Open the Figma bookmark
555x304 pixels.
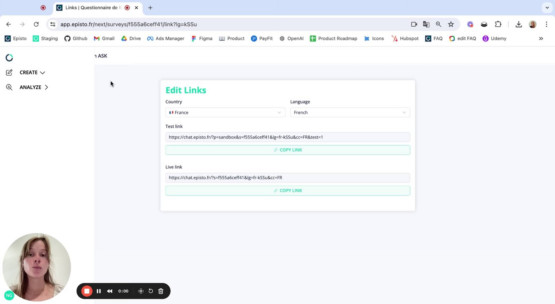pos(201,38)
